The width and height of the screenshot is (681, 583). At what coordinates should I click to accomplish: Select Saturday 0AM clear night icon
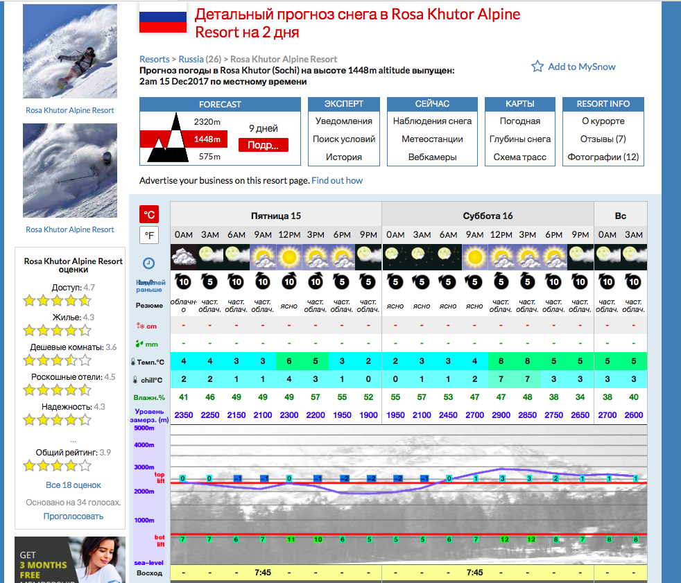[395, 256]
